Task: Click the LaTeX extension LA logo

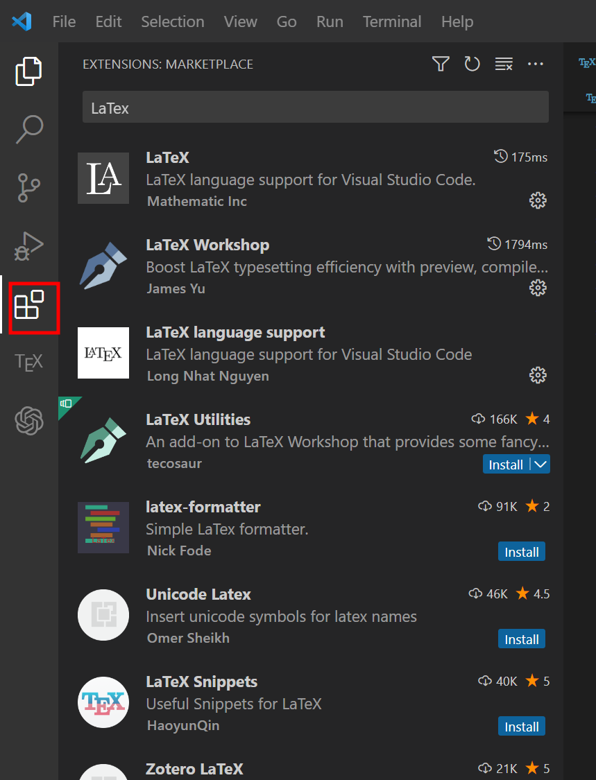Action: pos(103,178)
